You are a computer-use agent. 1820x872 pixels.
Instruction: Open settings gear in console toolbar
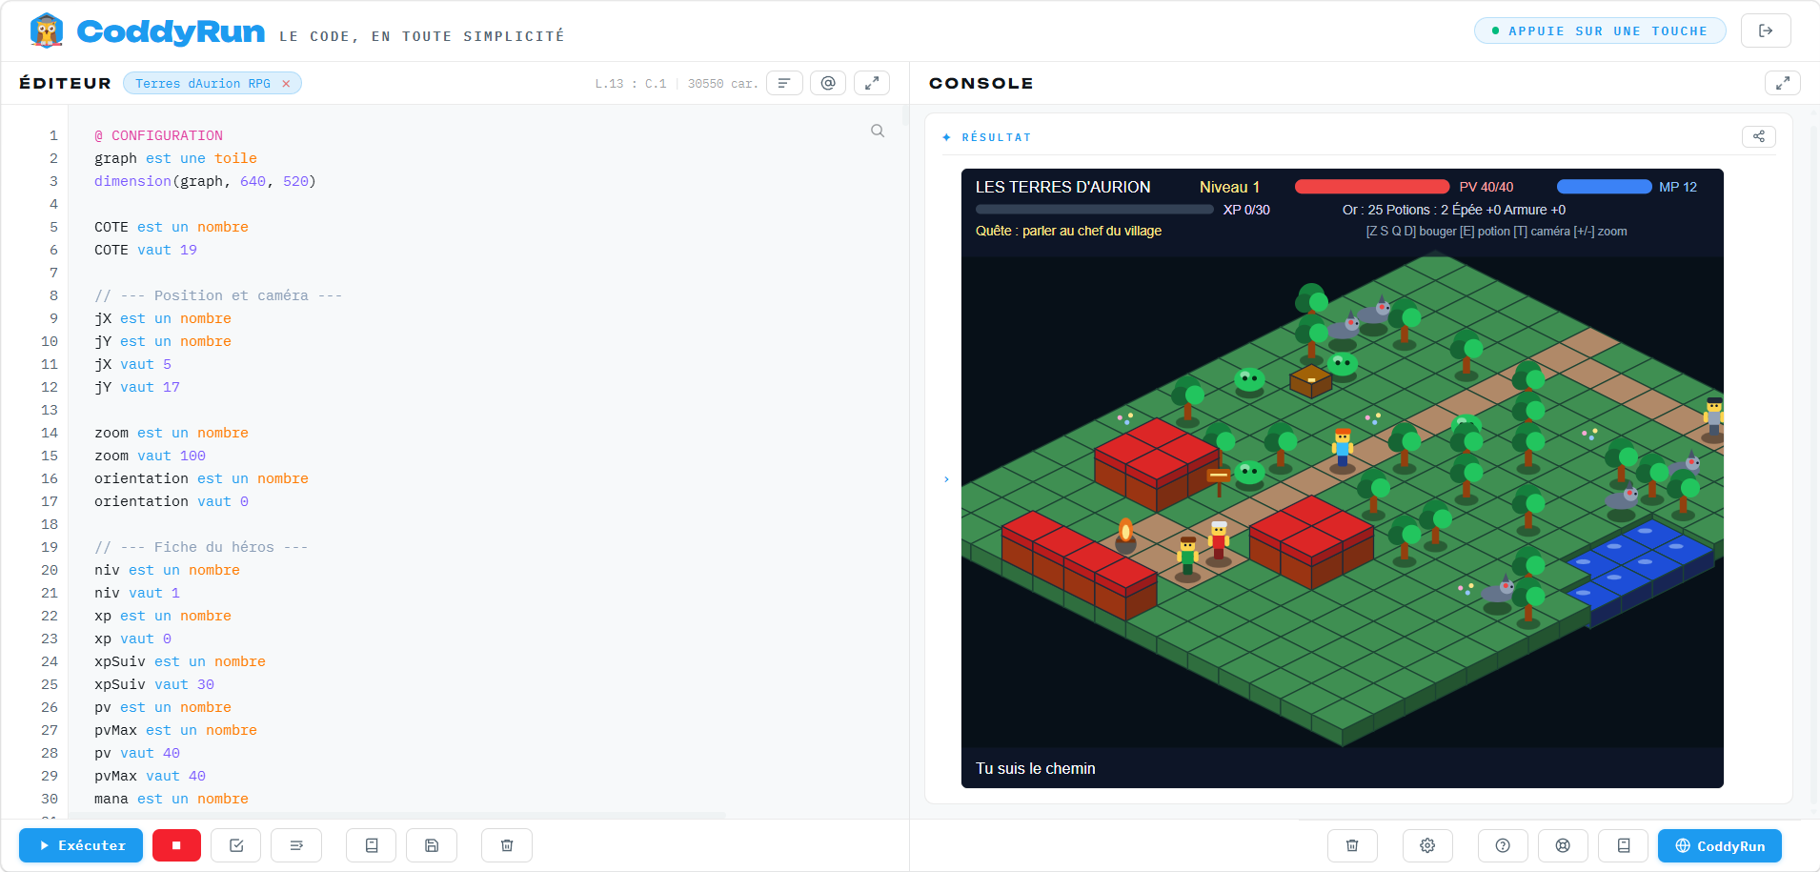pyautogui.click(x=1427, y=845)
